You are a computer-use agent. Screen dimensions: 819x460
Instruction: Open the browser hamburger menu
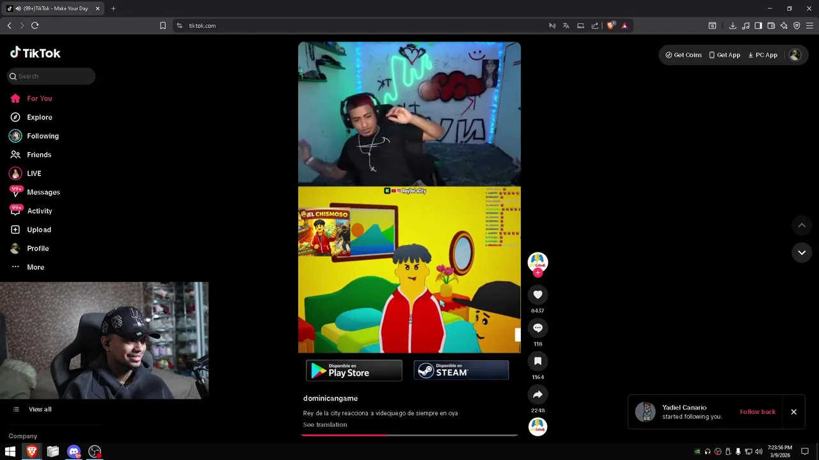tap(809, 26)
